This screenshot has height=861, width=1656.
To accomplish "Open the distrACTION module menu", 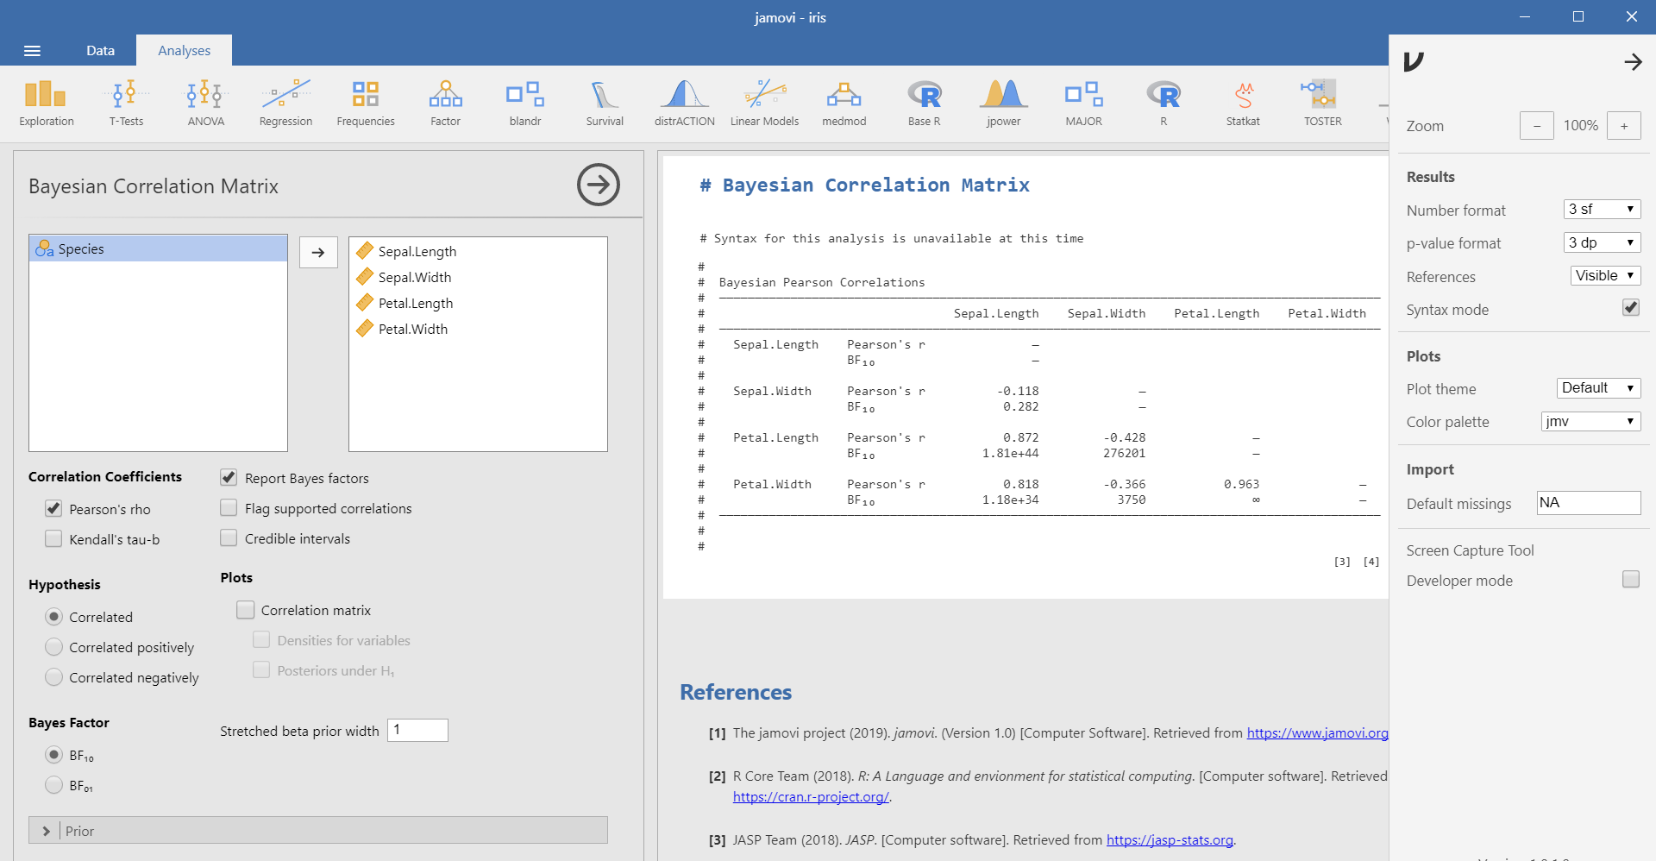I will (x=685, y=104).
